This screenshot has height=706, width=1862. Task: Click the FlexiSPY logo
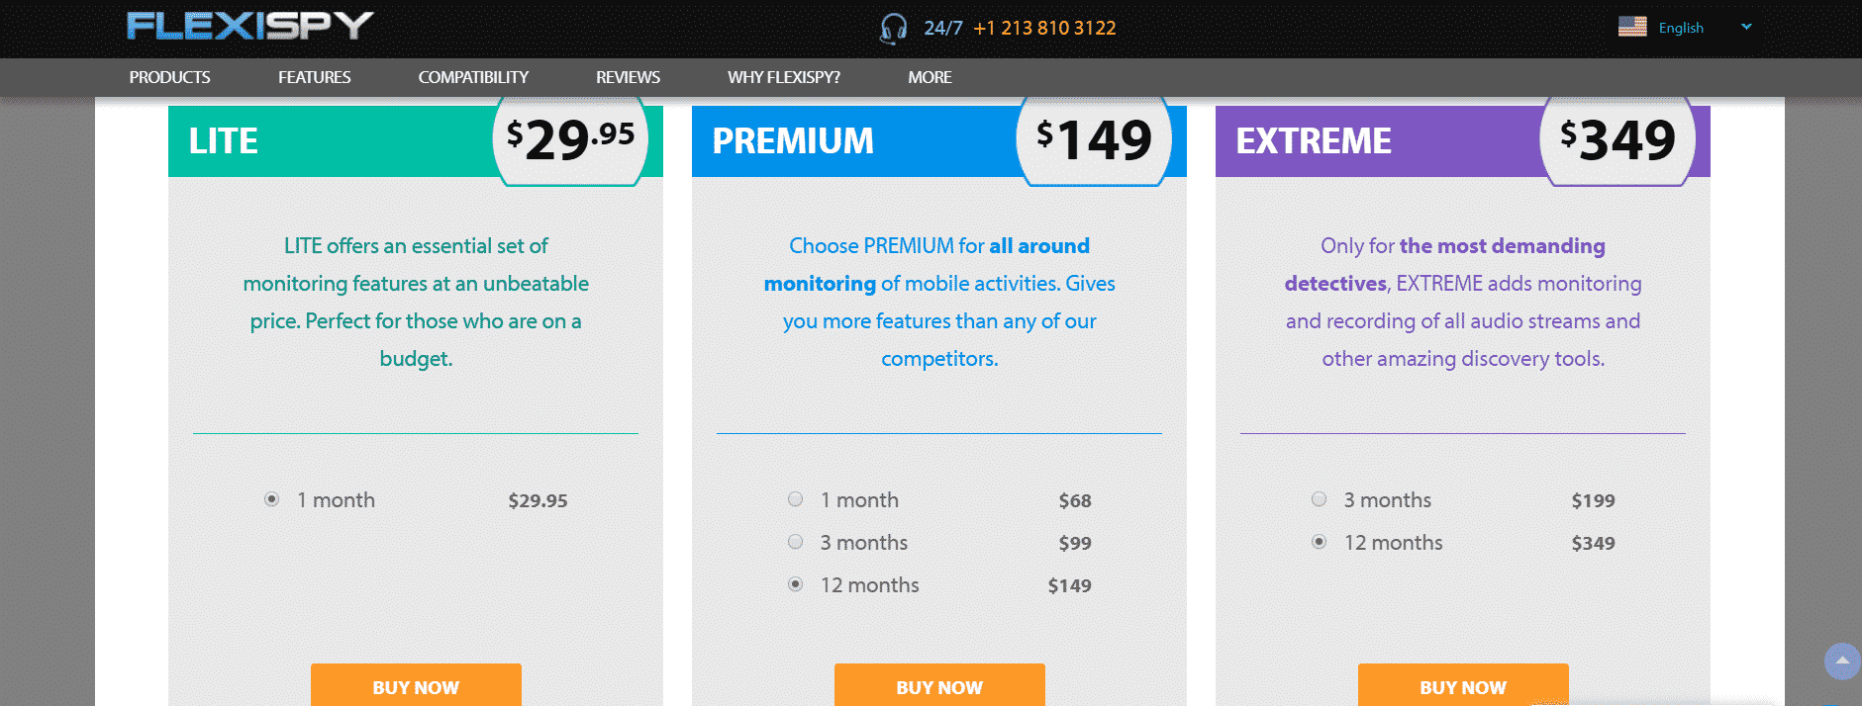click(x=249, y=26)
